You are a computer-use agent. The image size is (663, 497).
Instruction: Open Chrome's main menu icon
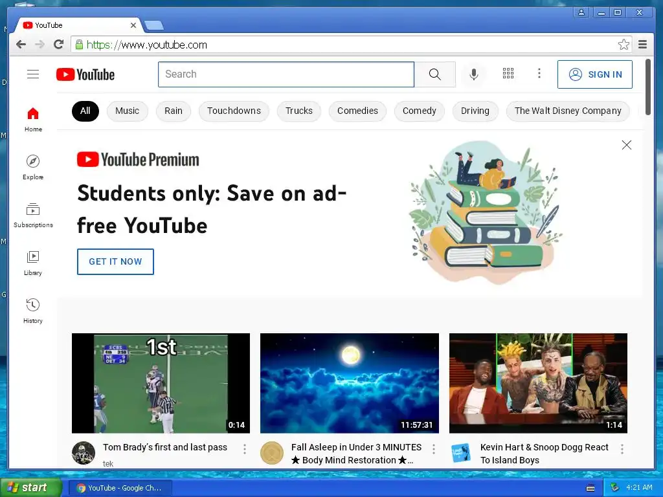click(642, 45)
